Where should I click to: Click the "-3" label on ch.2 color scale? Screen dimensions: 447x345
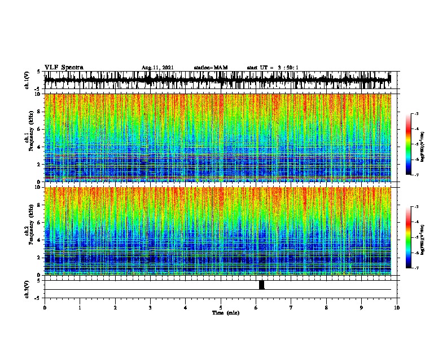coord(416,207)
